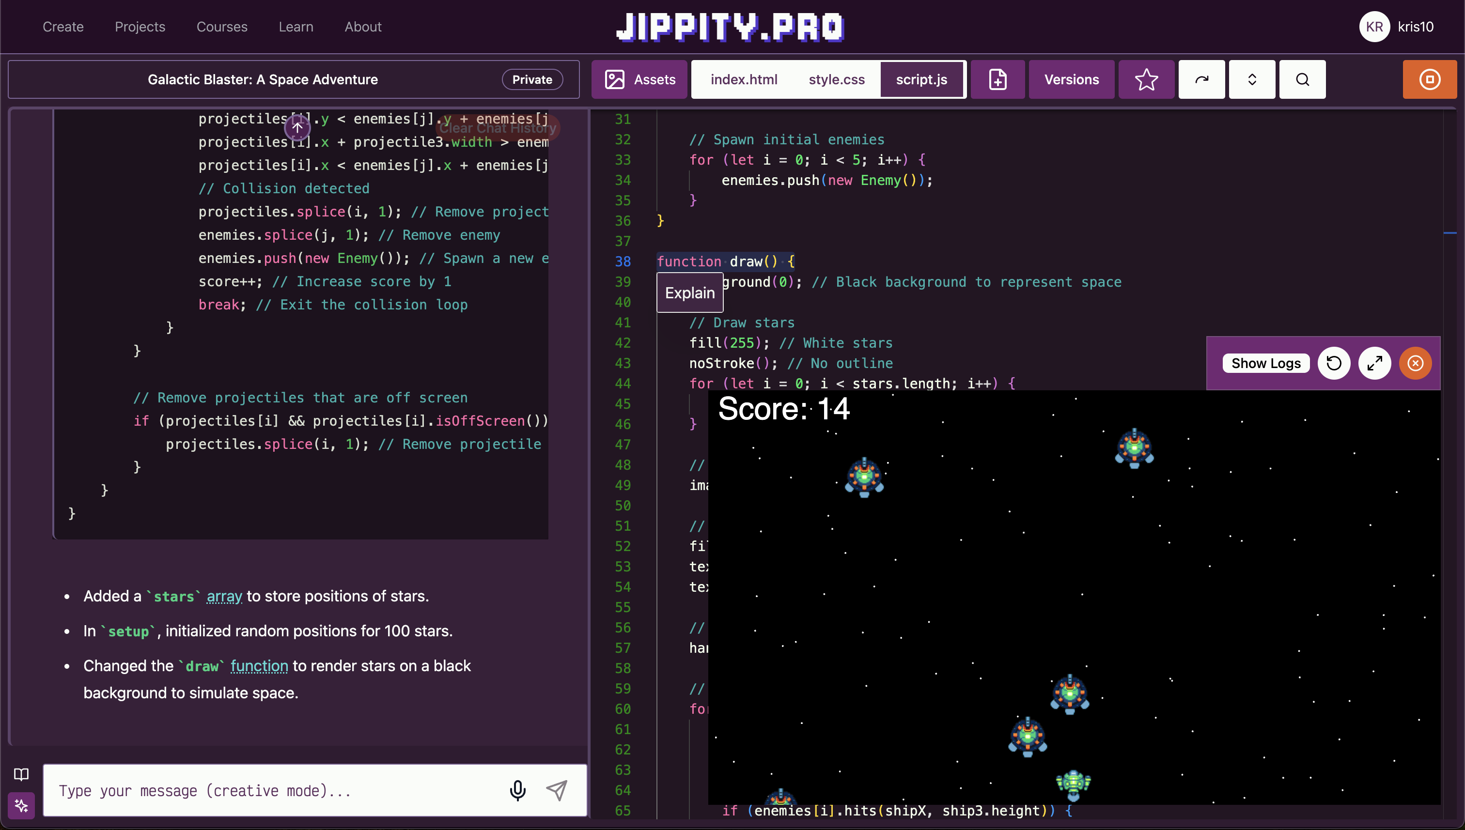
Task: Toggle the Private visibility badge
Action: pos(531,79)
